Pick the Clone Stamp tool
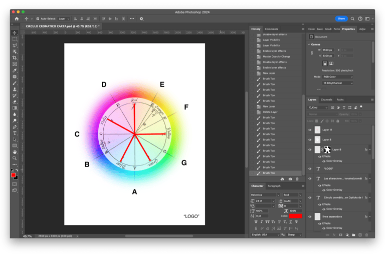 click(x=15, y=89)
